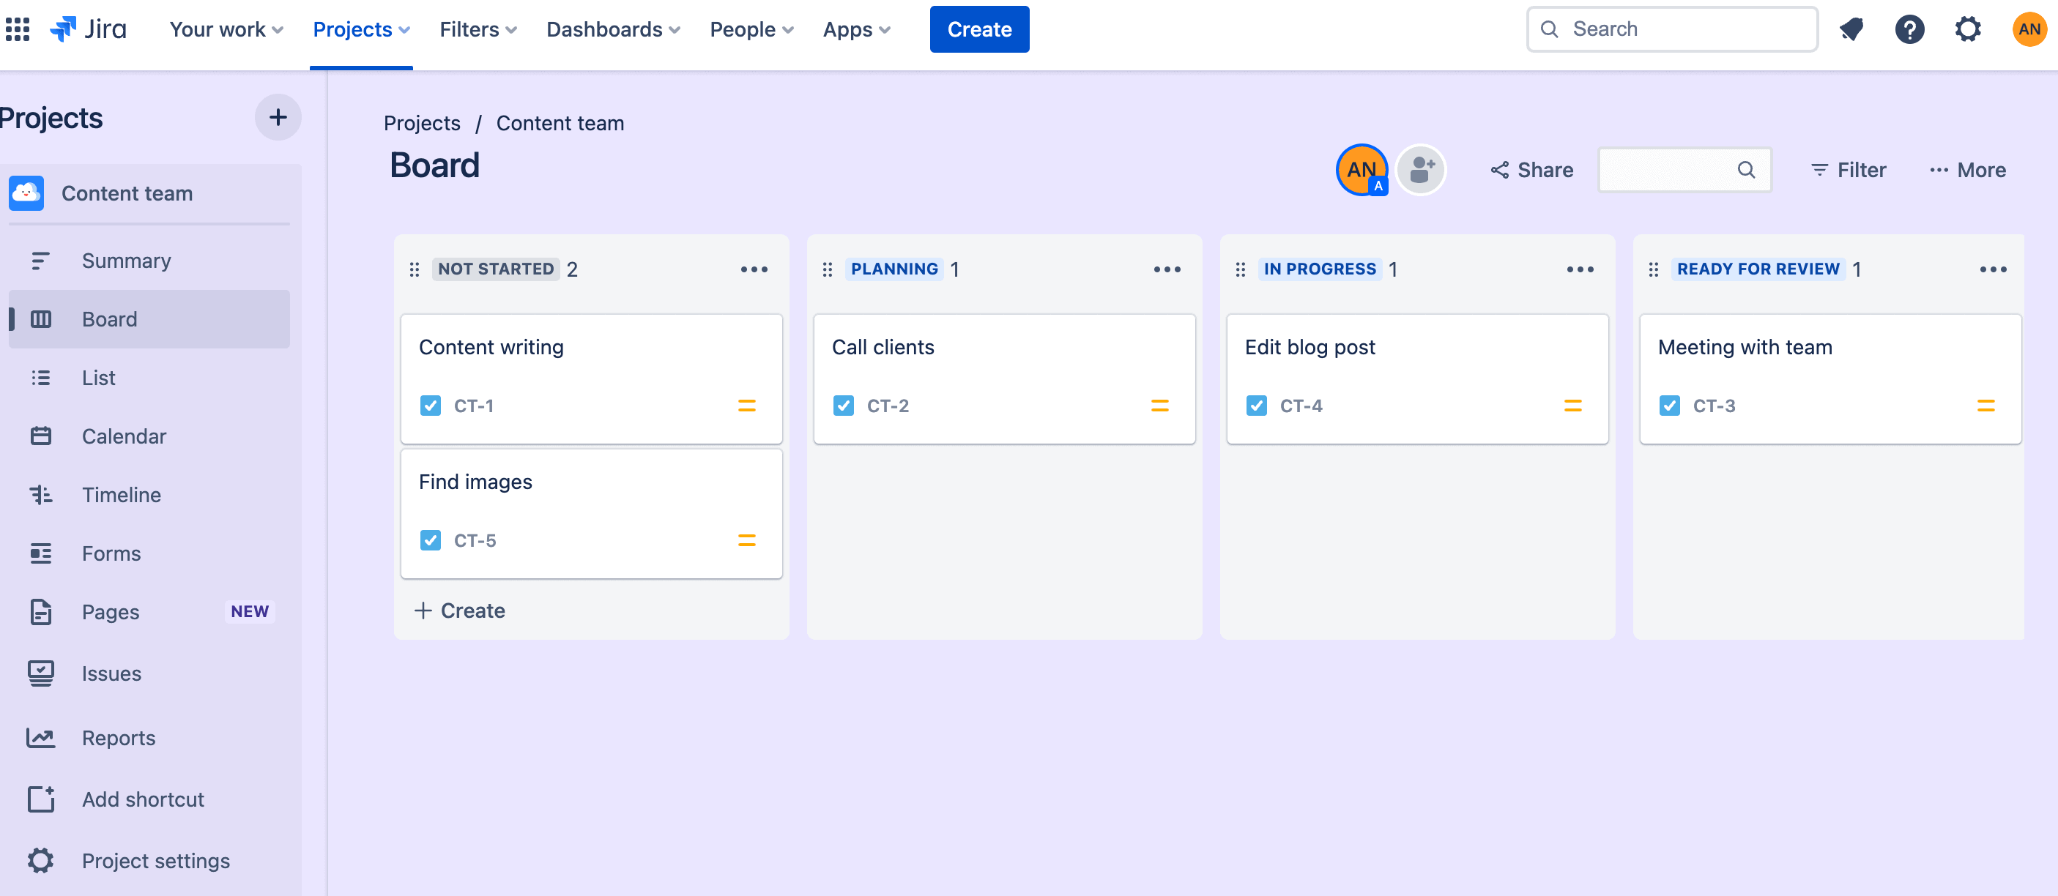Click the Filters menu item
The height and width of the screenshot is (896, 2058).
tap(478, 28)
